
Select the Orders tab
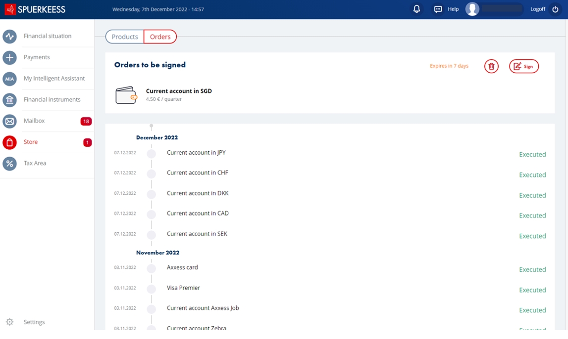click(160, 37)
